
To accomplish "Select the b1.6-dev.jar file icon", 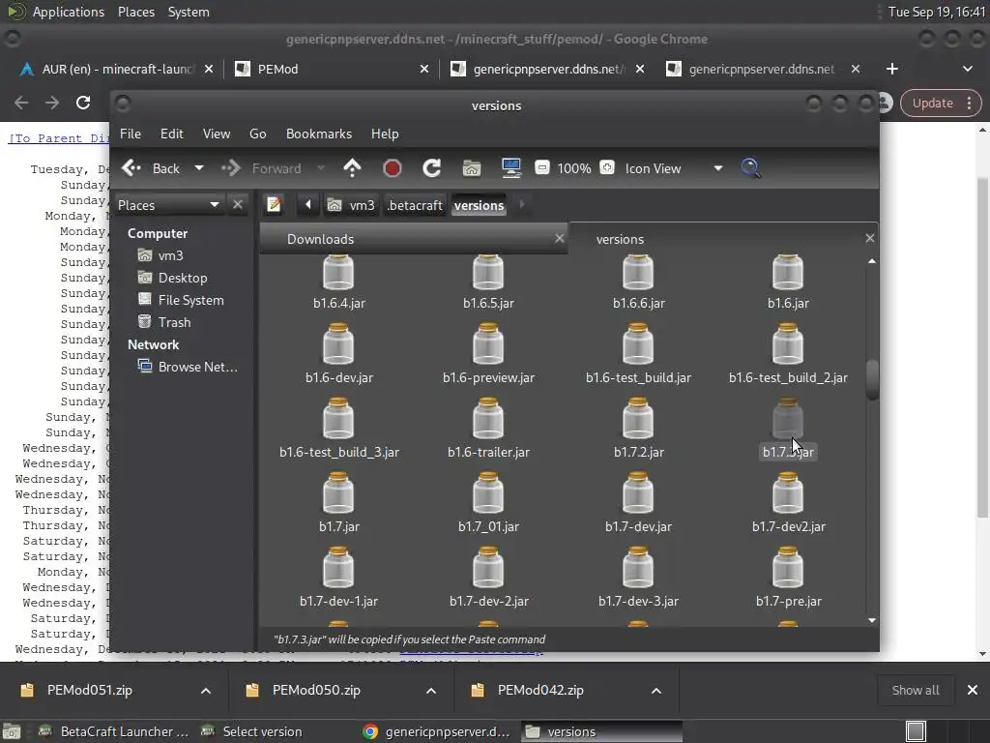I will tap(338, 345).
